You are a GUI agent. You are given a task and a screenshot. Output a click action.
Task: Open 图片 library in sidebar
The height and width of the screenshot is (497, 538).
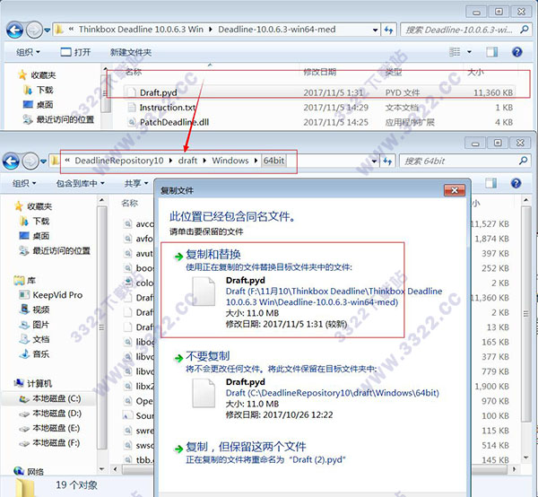pyautogui.click(x=41, y=325)
